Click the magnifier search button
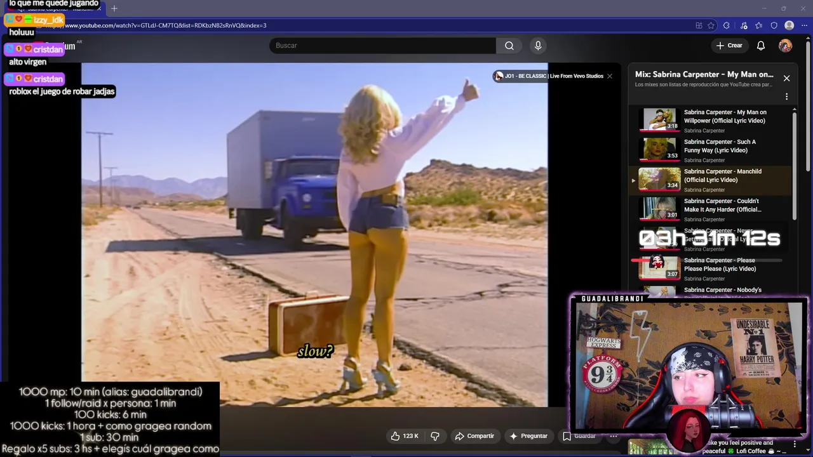Screen dimensions: 813x457 (509, 46)
